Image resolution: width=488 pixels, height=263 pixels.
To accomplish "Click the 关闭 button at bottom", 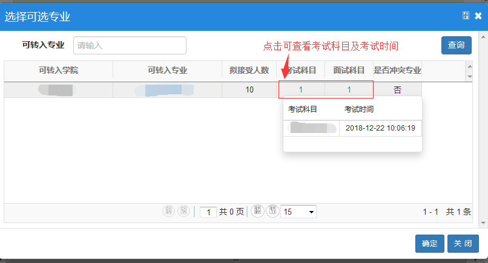I will click(x=463, y=243).
